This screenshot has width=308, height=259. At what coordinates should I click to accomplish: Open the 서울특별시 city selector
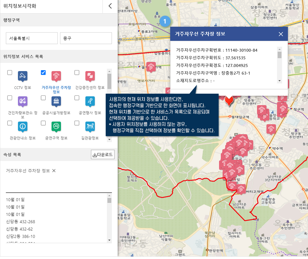point(32,38)
